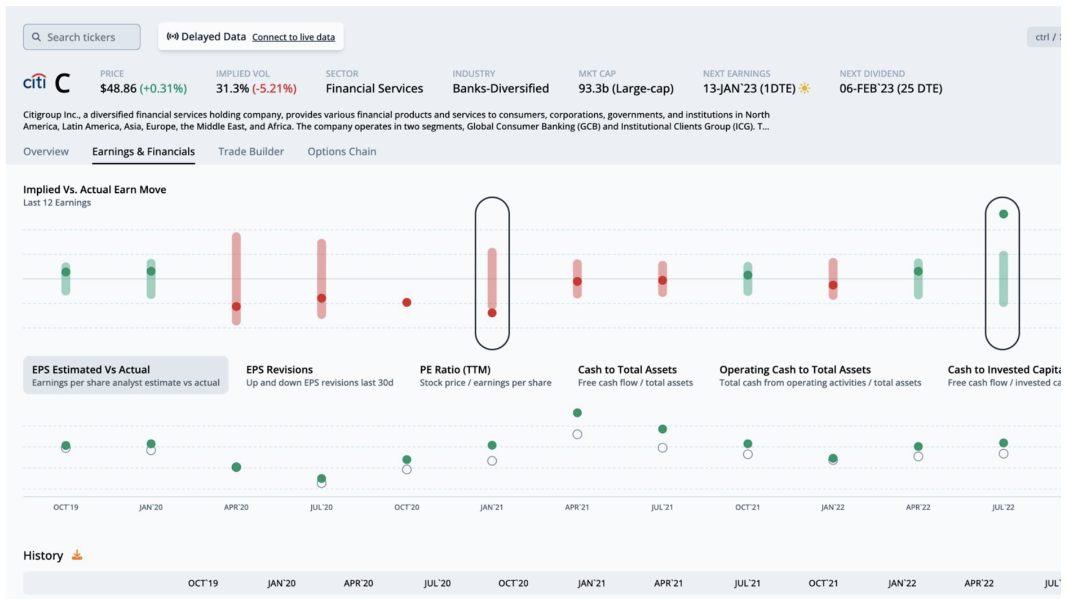Focus the Search tickers input field

tap(87, 37)
